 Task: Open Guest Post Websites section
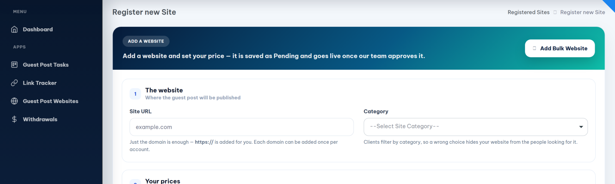51,101
